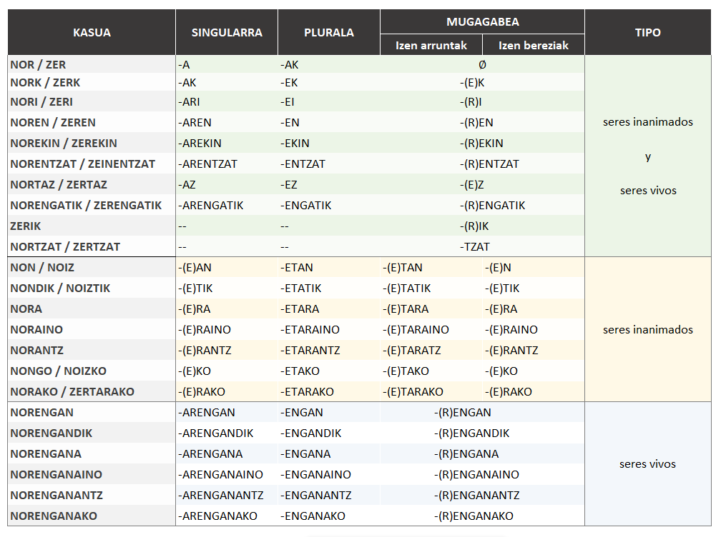Click the KASUA column header

point(92,32)
